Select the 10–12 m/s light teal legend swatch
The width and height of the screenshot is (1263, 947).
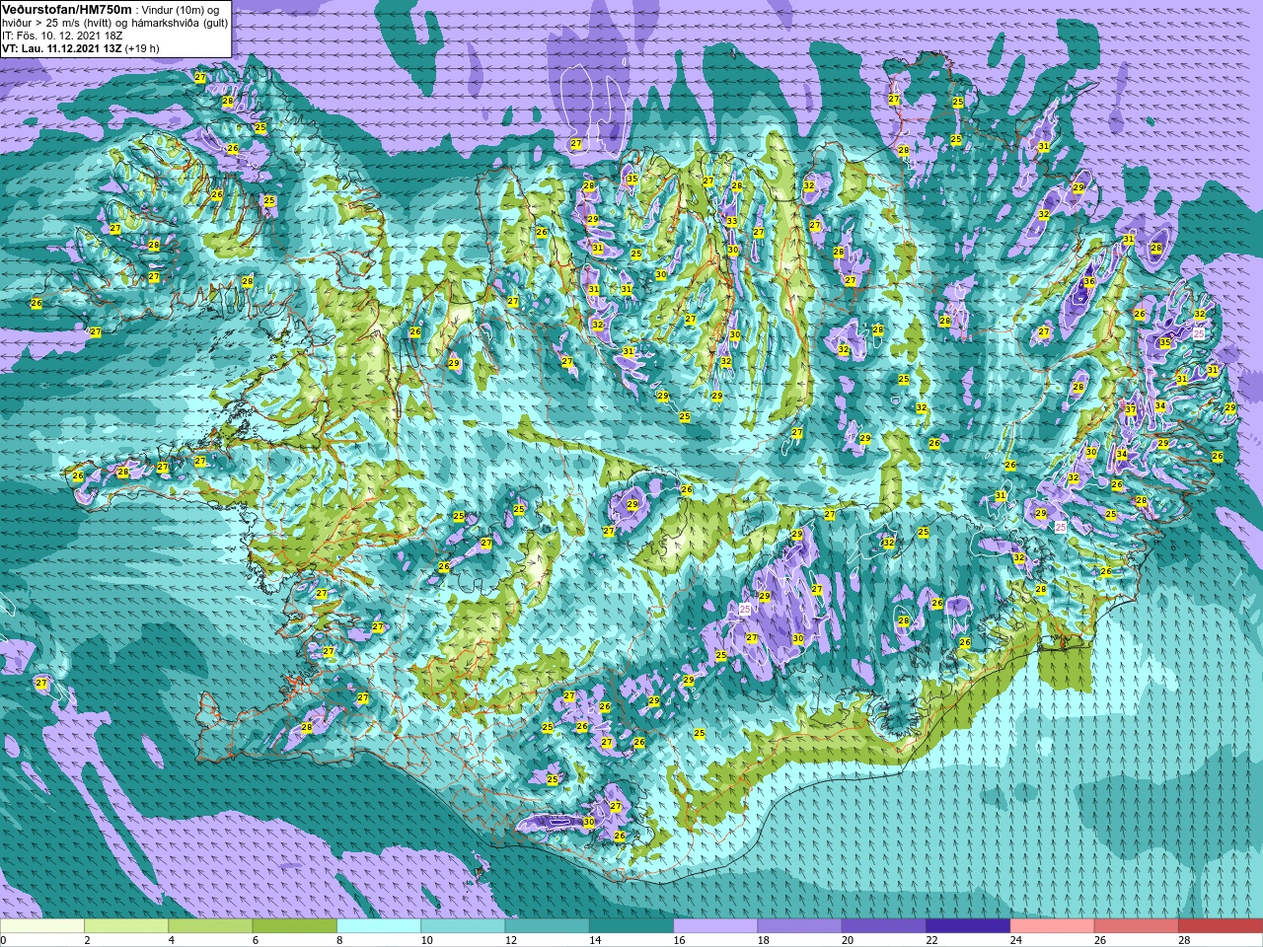coord(463,926)
